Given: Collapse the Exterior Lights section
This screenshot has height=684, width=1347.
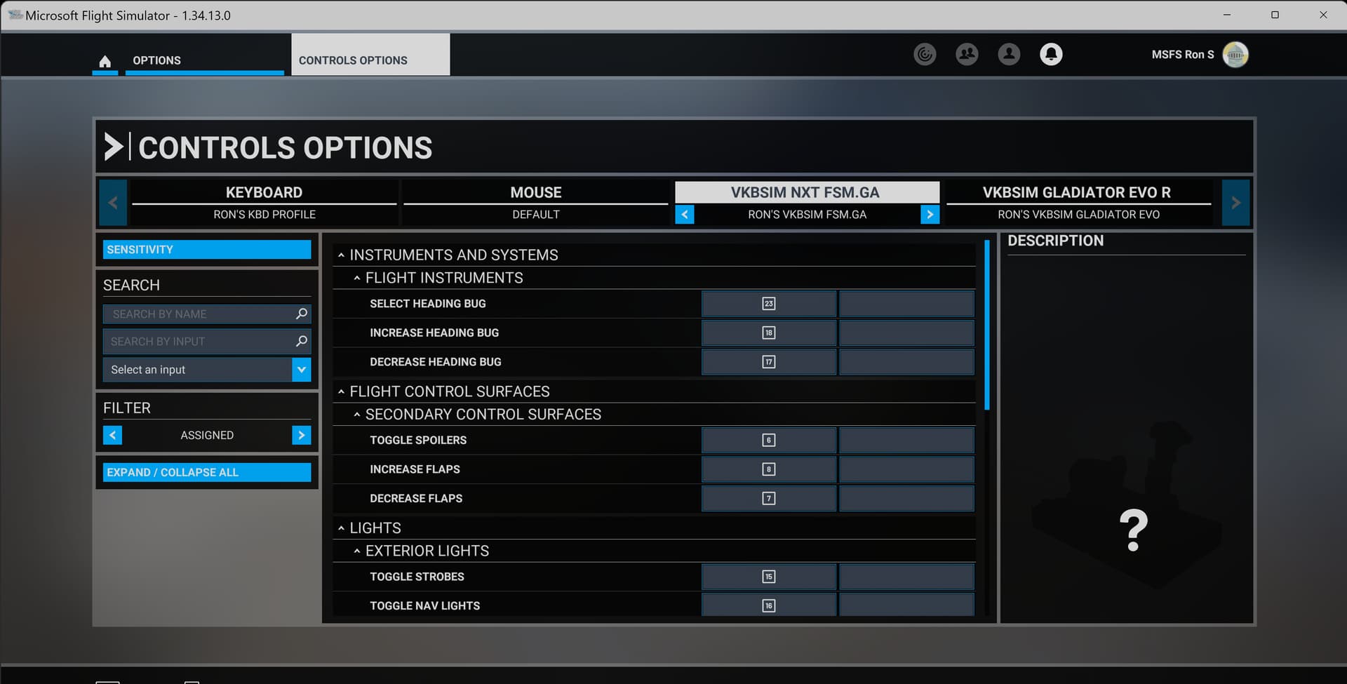Looking at the screenshot, I should click(x=358, y=551).
